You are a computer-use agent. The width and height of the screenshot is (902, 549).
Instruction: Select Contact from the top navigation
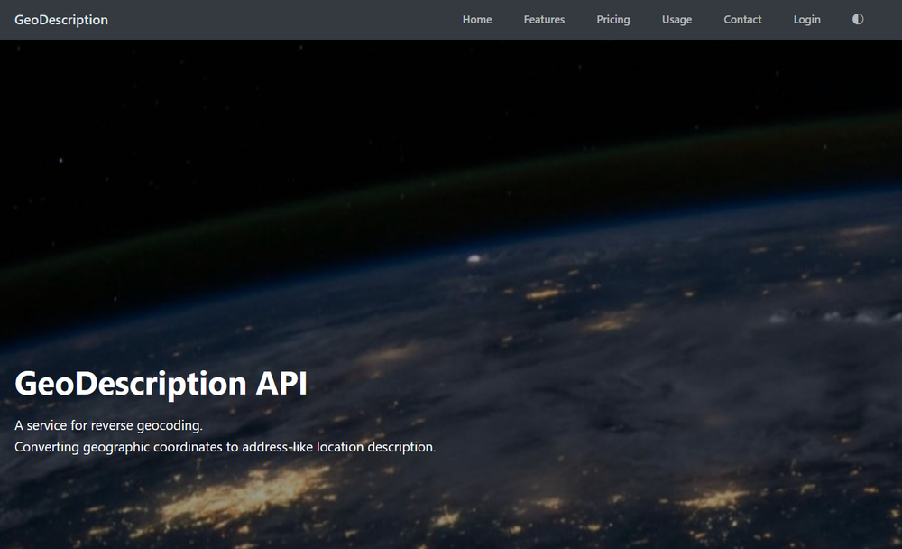pyautogui.click(x=742, y=19)
